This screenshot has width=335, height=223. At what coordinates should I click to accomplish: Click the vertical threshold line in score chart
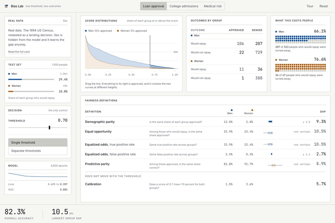click(x=150, y=52)
